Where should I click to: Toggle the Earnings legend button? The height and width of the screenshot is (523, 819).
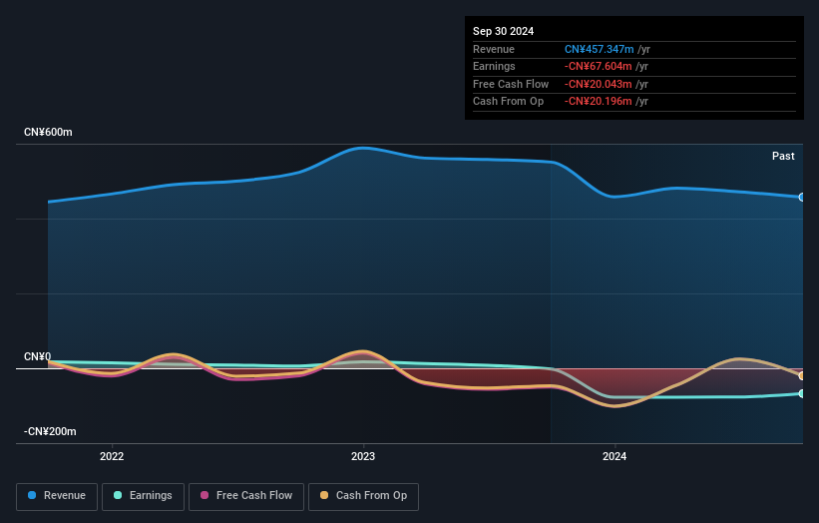click(x=143, y=496)
